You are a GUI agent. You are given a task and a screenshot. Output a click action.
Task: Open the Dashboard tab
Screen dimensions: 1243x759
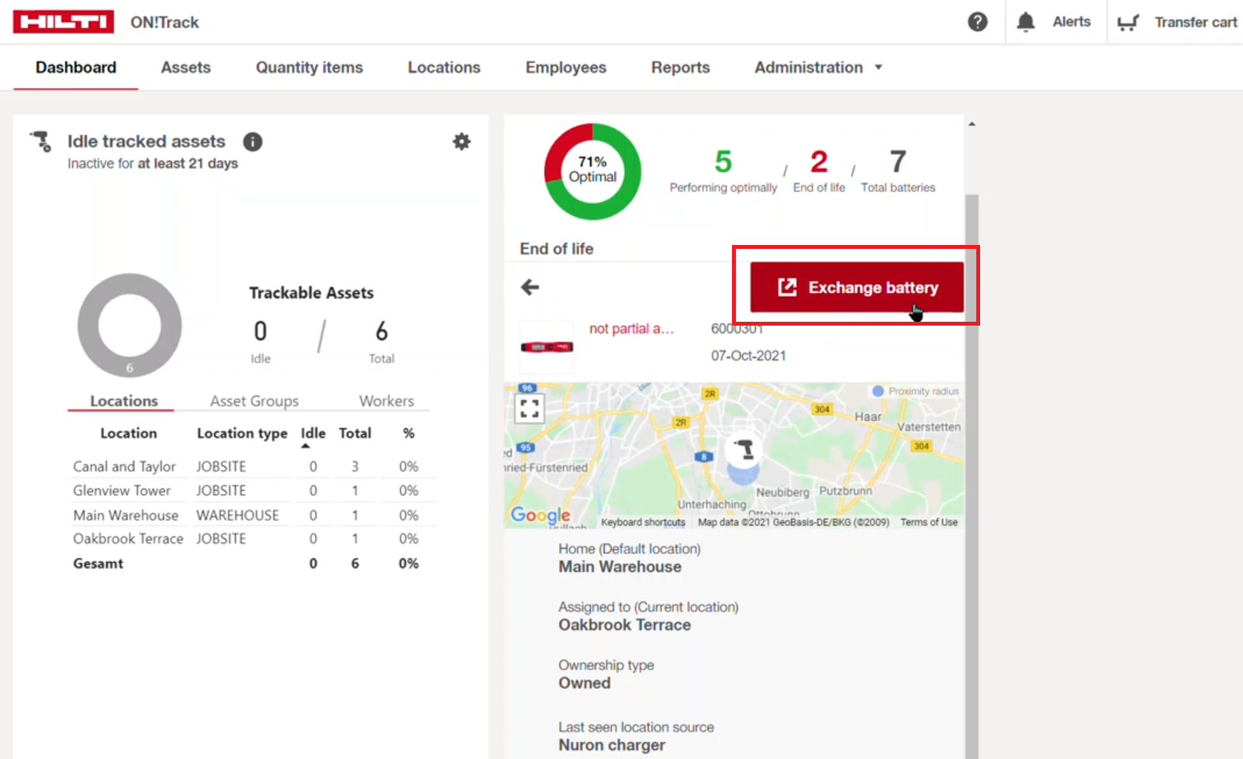76,67
